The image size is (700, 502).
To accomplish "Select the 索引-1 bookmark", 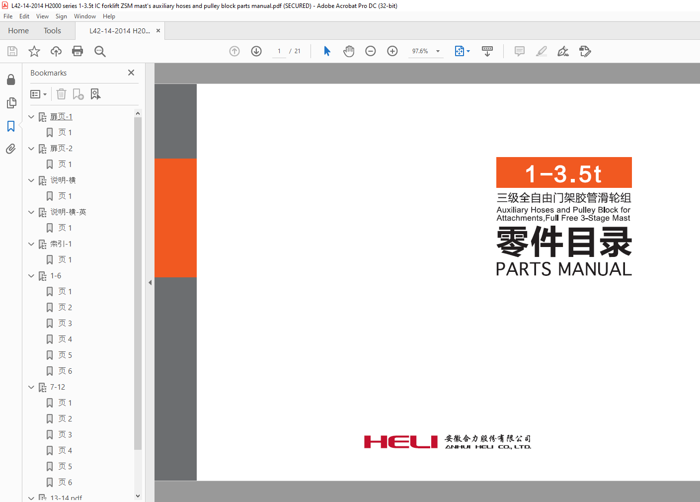I will click(x=61, y=244).
